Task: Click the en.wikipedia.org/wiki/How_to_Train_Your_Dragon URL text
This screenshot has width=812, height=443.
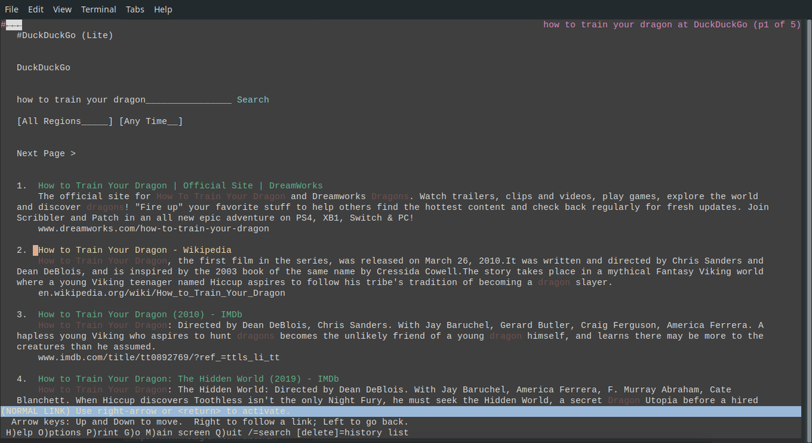Action: pos(162,293)
